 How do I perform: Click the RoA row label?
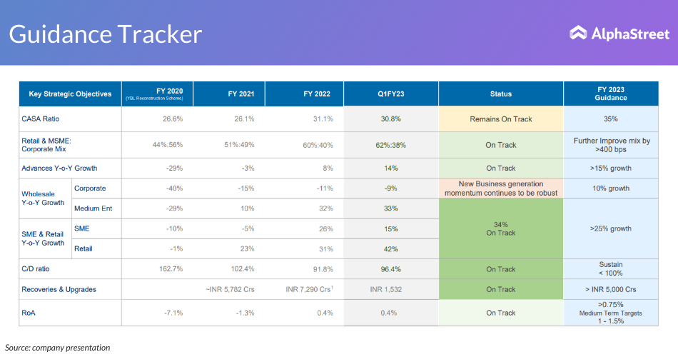click(x=30, y=313)
